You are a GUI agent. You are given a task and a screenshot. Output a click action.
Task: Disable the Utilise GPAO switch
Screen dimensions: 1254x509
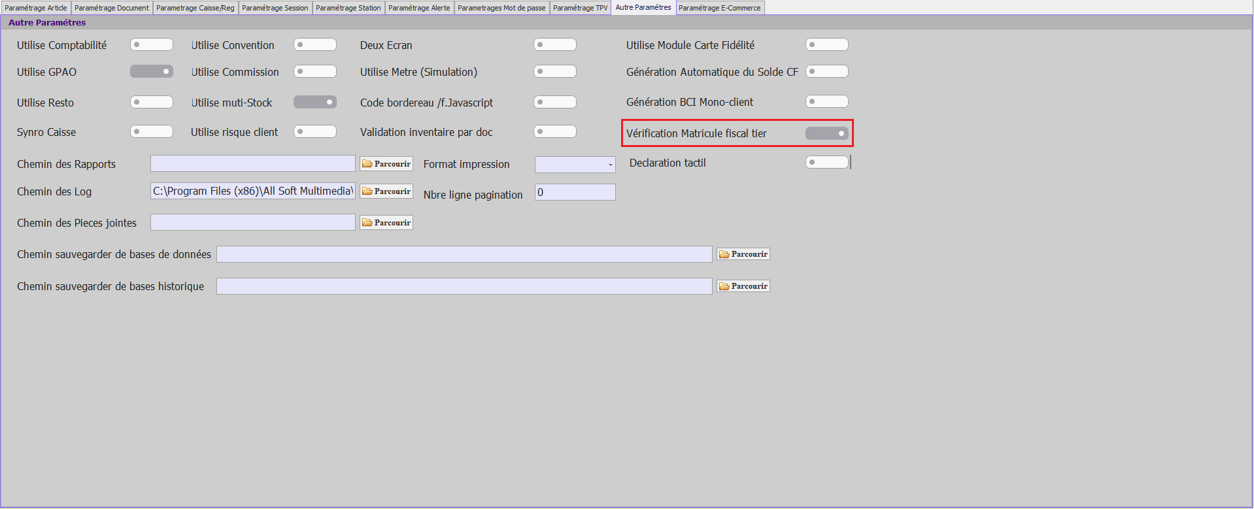tap(152, 71)
